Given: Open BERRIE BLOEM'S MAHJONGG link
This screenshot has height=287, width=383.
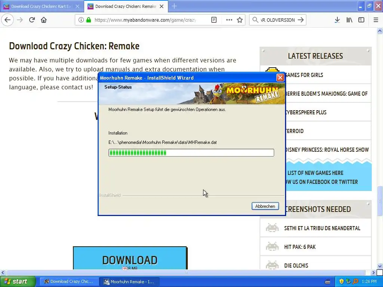Looking at the screenshot, I should tap(326, 94).
